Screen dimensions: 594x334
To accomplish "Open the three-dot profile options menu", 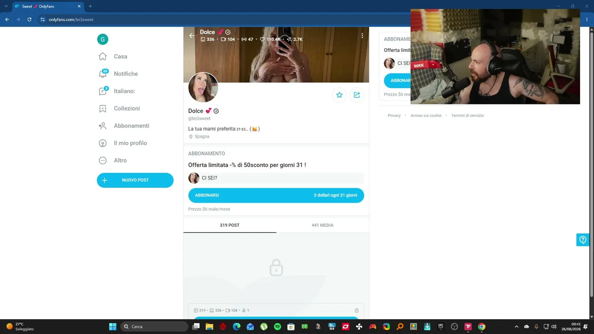I will coord(362,36).
